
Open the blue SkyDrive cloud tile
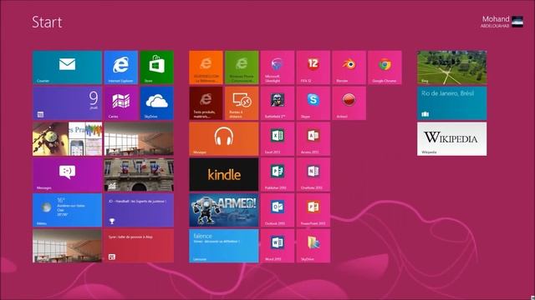pos(156,103)
